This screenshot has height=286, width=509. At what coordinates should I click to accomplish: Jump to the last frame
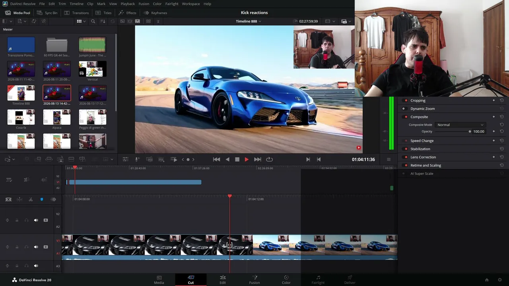[258, 159]
